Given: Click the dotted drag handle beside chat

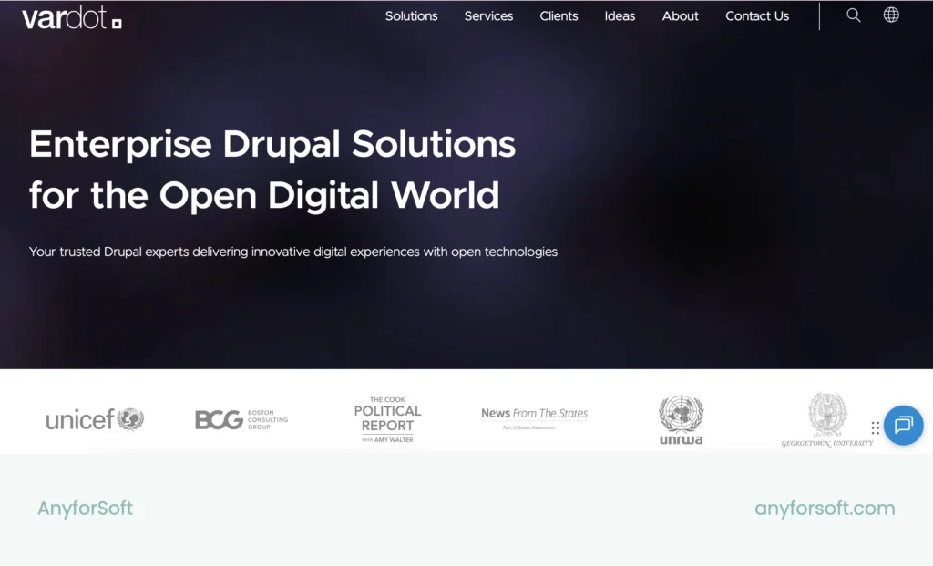Looking at the screenshot, I should tap(876, 427).
